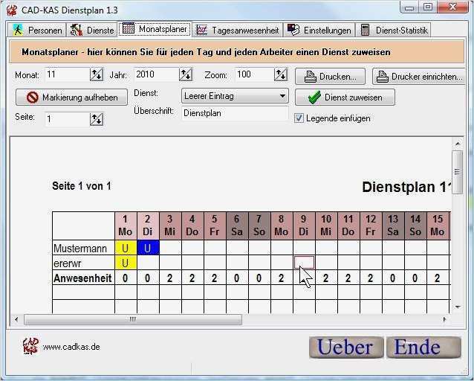Switch to the Dienste tab
Viewport: 474px width, 381px height.
92,30
